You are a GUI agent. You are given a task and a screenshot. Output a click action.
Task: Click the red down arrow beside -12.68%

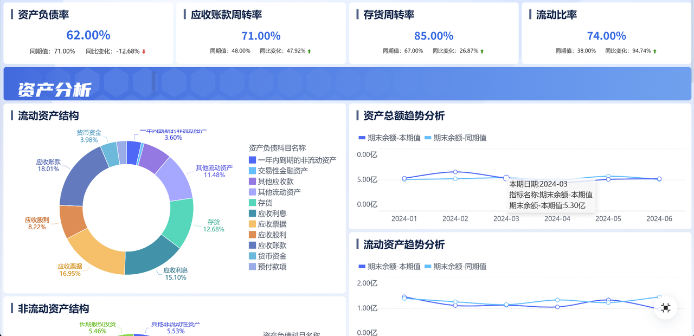[144, 51]
